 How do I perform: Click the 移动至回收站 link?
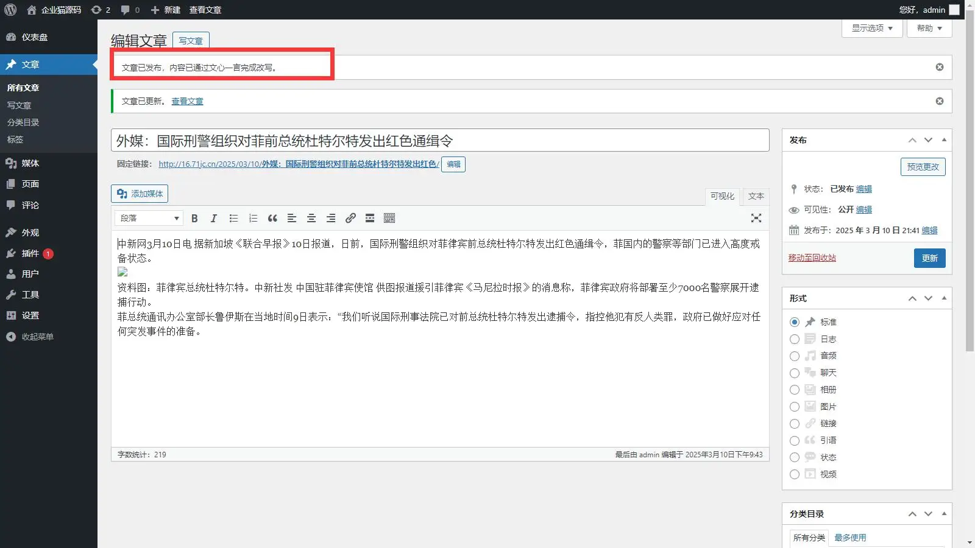tap(812, 258)
